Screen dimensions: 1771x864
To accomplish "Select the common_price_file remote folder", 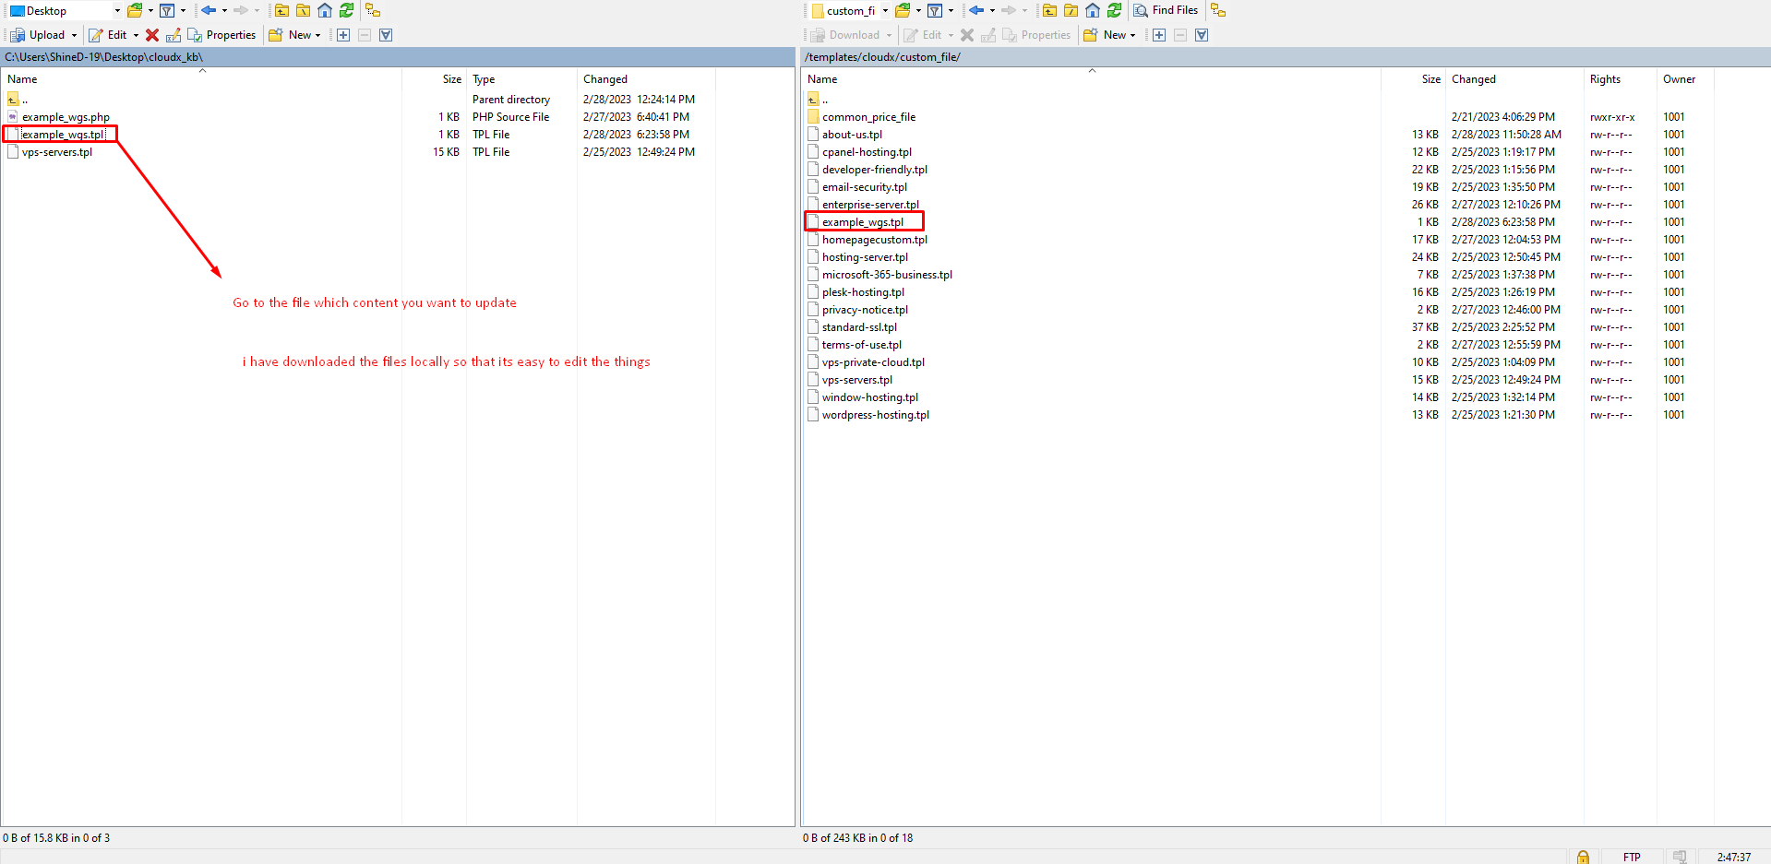I will tap(868, 117).
